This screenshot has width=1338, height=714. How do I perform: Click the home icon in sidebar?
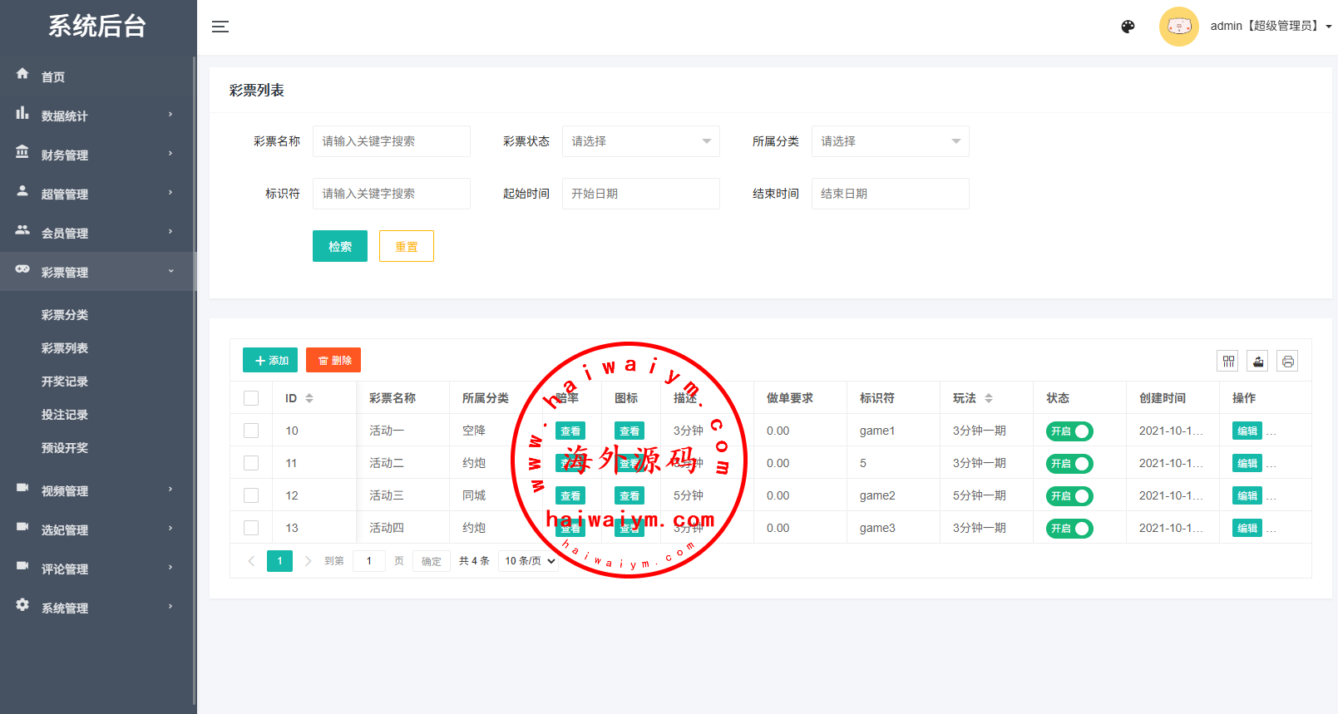(22, 74)
